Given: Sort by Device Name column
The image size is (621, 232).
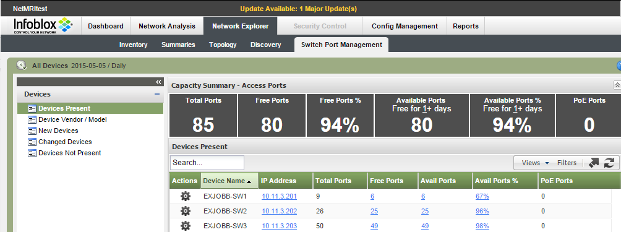Looking at the screenshot, I should [229, 181].
